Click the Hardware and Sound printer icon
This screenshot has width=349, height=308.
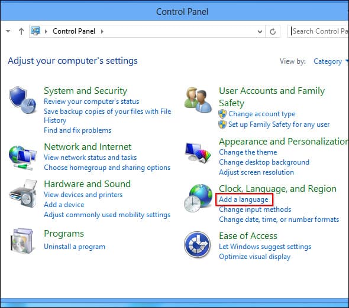point(23,194)
